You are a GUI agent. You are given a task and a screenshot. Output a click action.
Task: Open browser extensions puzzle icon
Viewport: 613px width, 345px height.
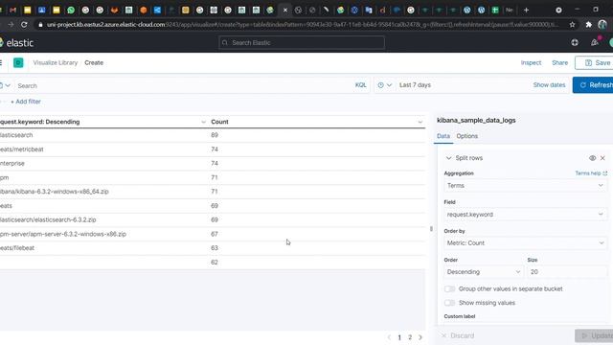click(588, 24)
